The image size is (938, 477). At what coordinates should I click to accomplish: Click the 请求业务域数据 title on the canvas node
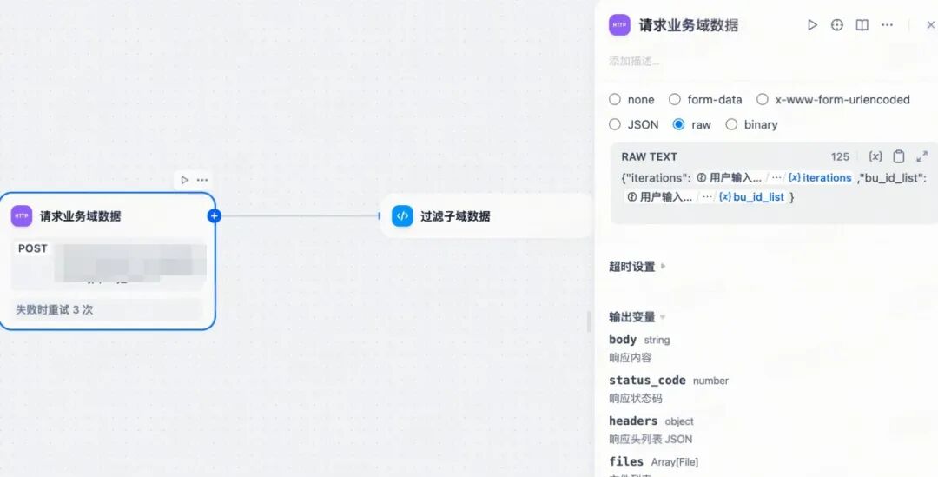(80, 216)
